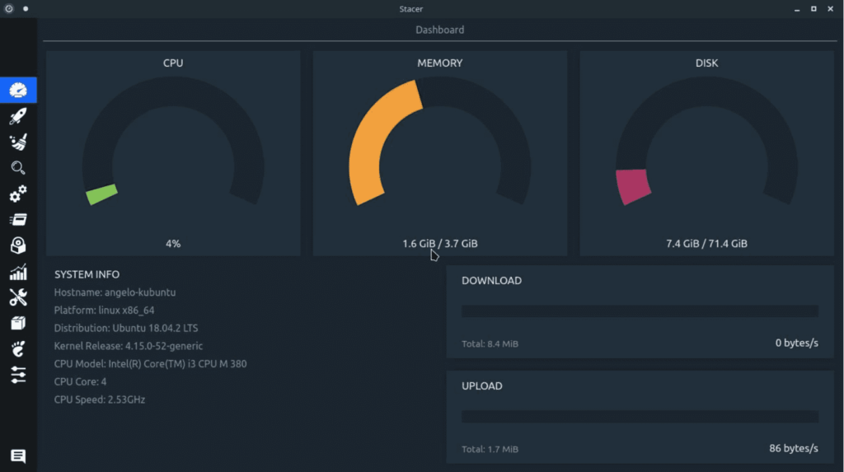Open Resources bar chart icon
Image resolution: width=844 pixels, height=472 pixels.
point(18,272)
